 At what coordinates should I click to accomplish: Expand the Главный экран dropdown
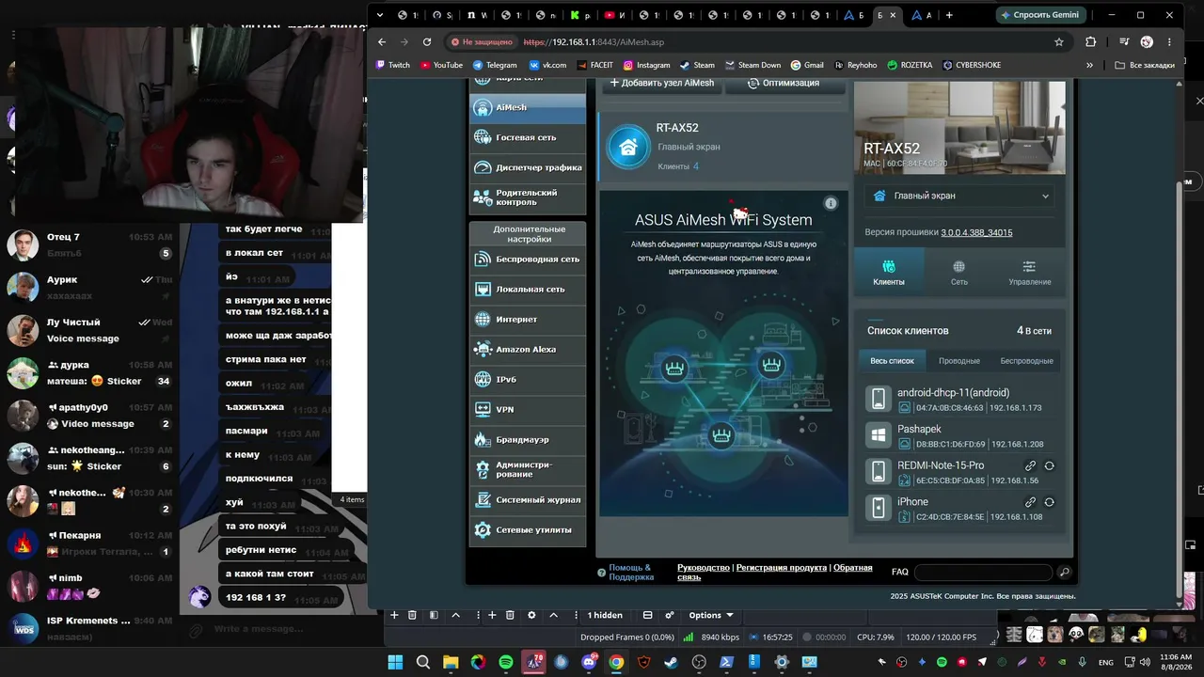click(x=959, y=196)
